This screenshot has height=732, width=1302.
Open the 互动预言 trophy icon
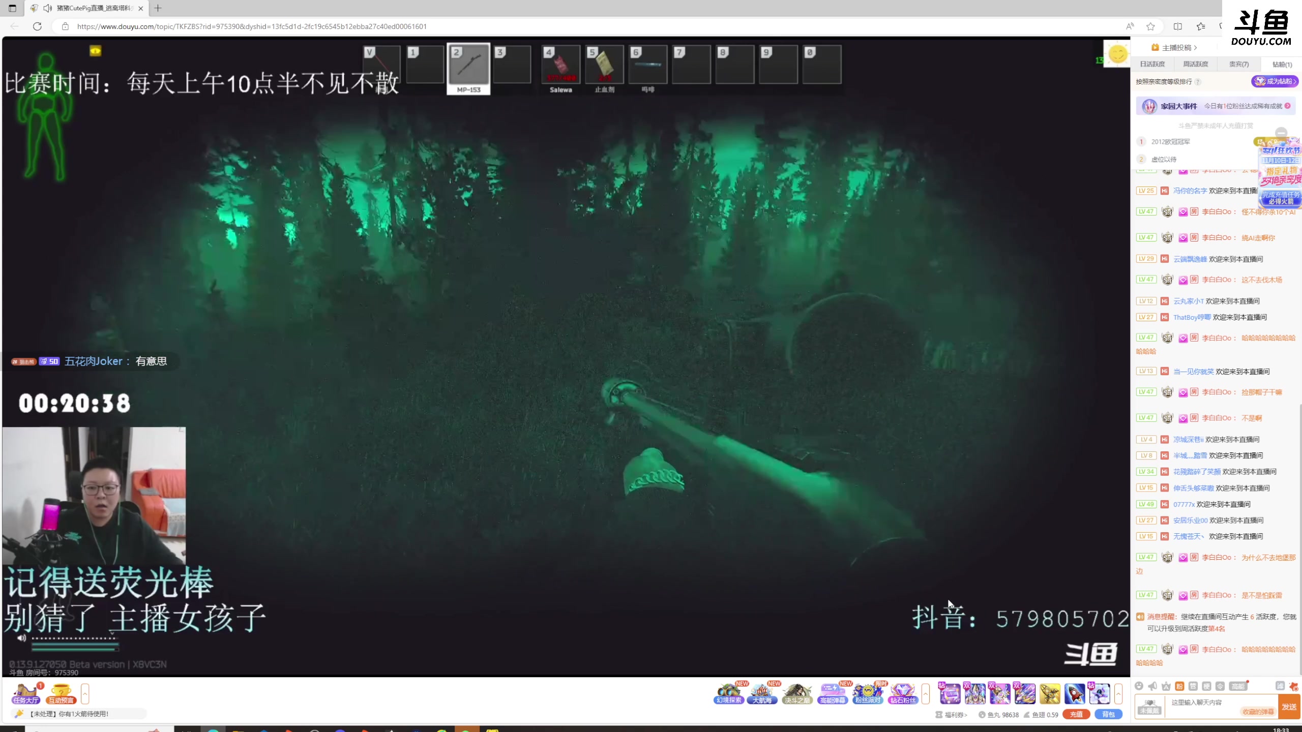(61, 693)
